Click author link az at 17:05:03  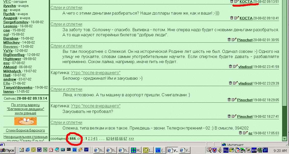pos(250,133)
